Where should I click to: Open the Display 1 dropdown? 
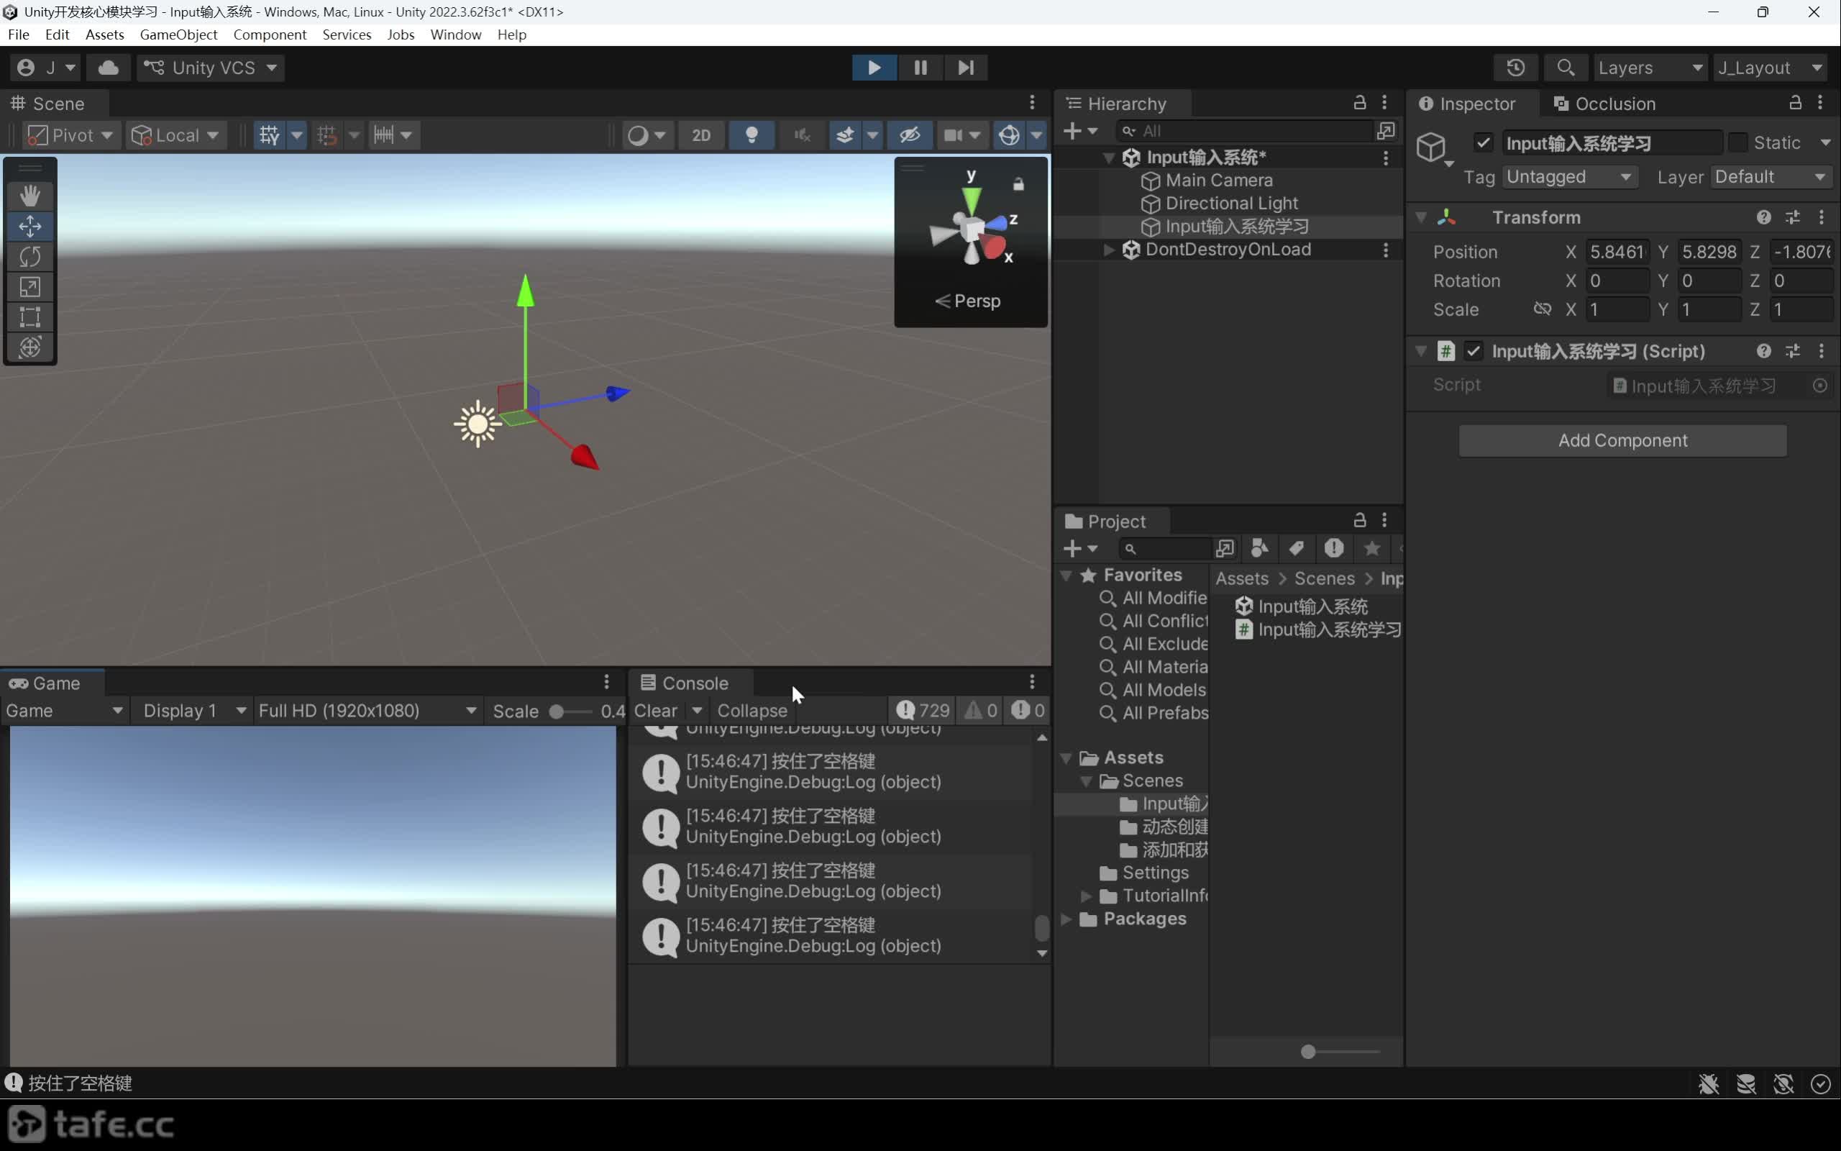click(x=194, y=710)
